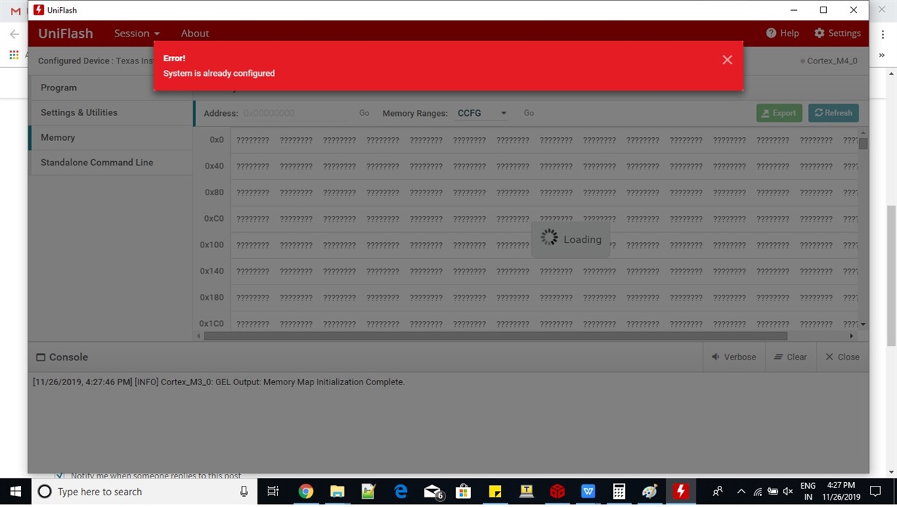The image size is (897, 507).
Task: Open Sticky Notes from taskbar
Action: click(494, 492)
